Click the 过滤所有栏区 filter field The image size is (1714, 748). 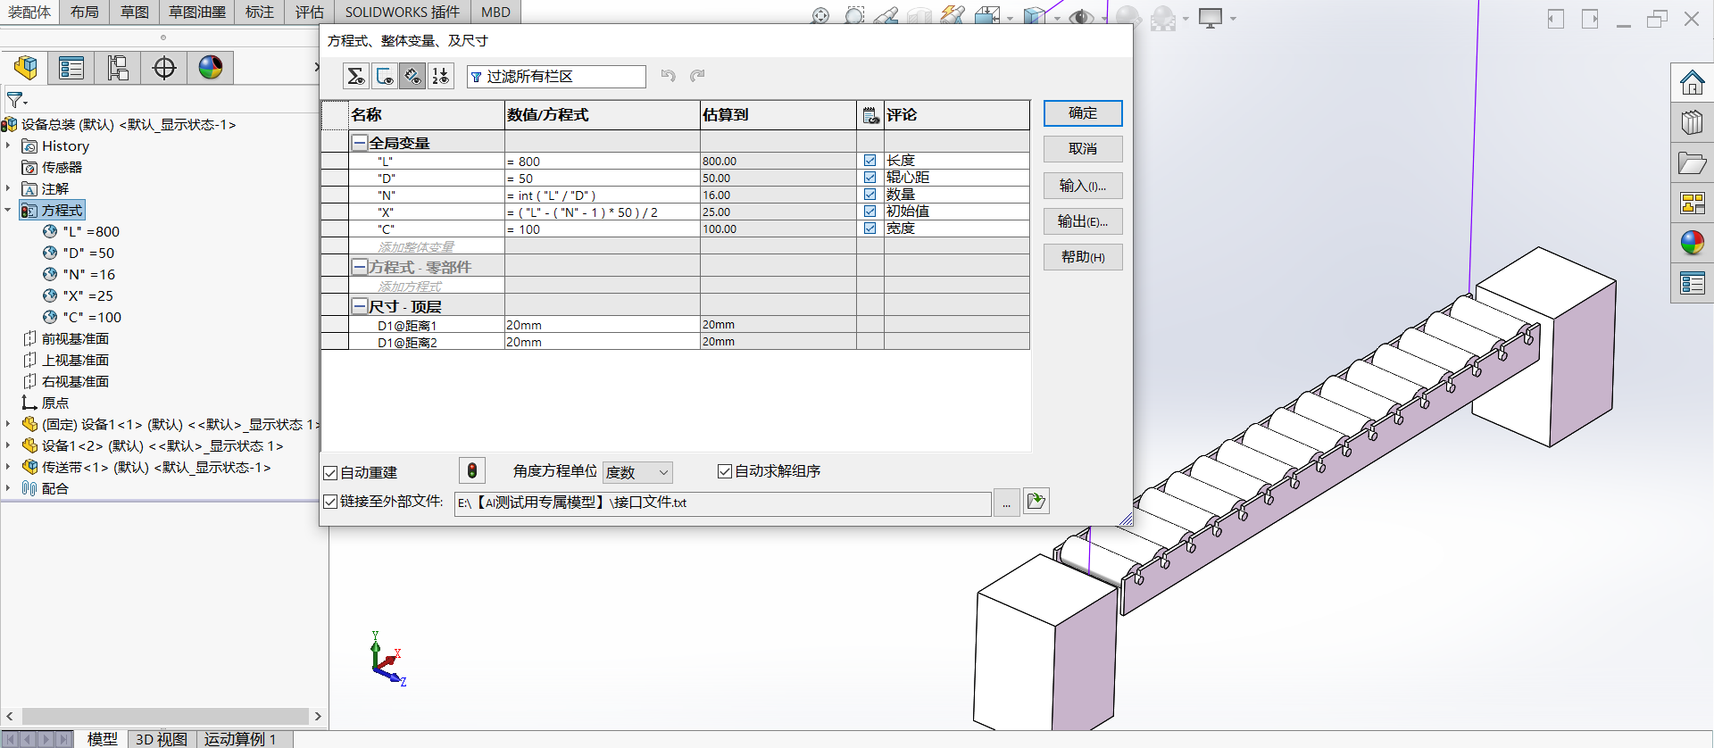pyautogui.click(x=556, y=77)
